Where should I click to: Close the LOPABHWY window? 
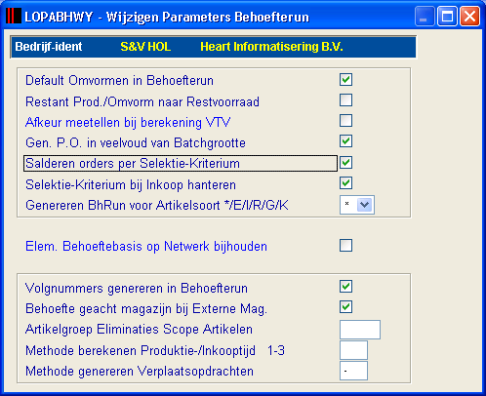coord(469,16)
